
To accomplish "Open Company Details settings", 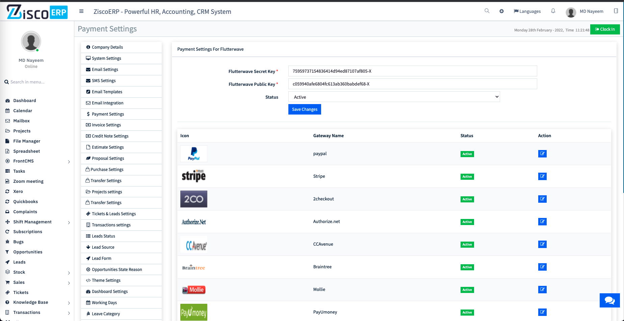I will tap(122, 47).
